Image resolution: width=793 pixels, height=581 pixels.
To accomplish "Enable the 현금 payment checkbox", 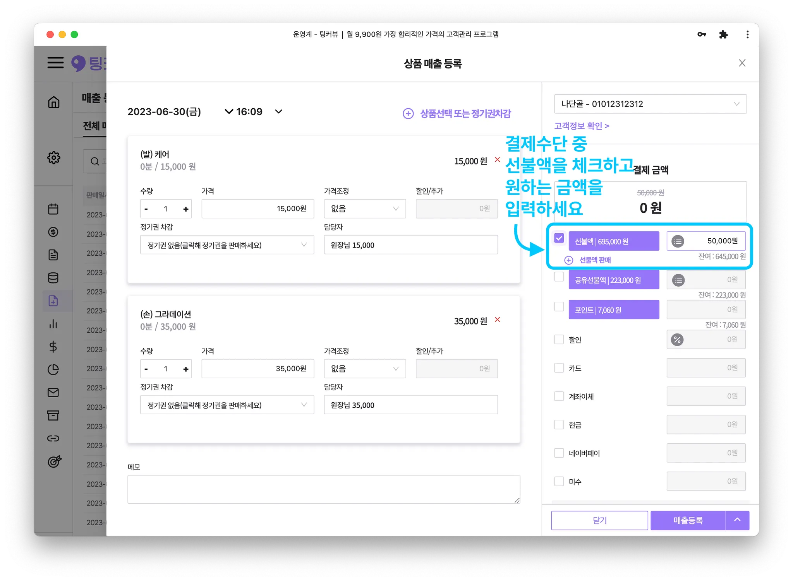I will (559, 424).
